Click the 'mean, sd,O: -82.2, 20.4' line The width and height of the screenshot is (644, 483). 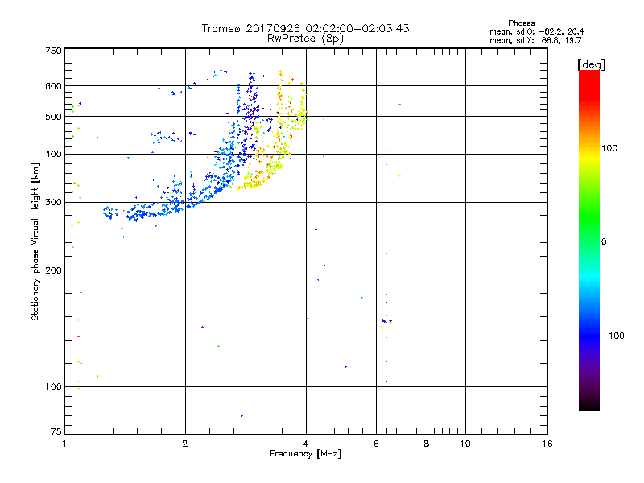click(x=536, y=31)
